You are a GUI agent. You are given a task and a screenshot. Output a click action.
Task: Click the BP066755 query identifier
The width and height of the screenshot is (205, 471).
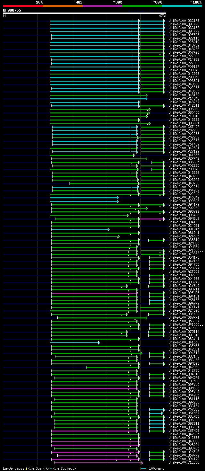[12, 10]
